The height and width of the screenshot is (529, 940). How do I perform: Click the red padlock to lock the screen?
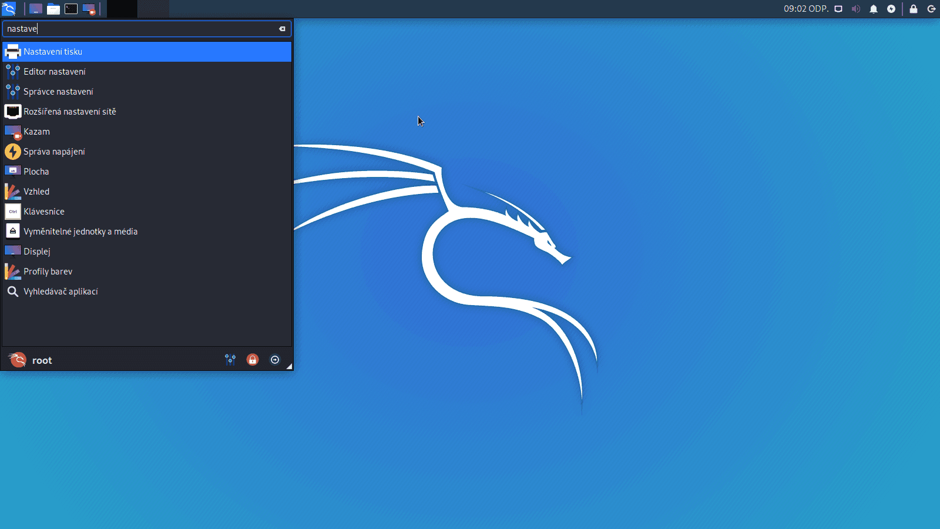(x=252, y=359)
